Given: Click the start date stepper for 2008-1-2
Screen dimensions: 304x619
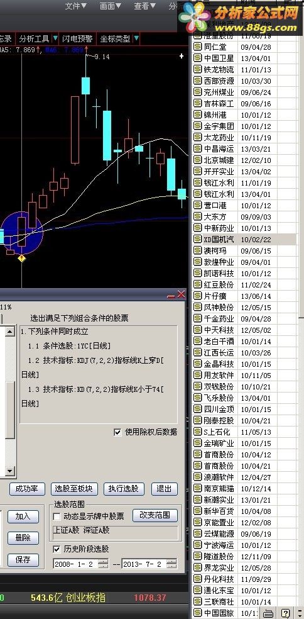Looking at the screenshot, I should [x=103, y=564].
